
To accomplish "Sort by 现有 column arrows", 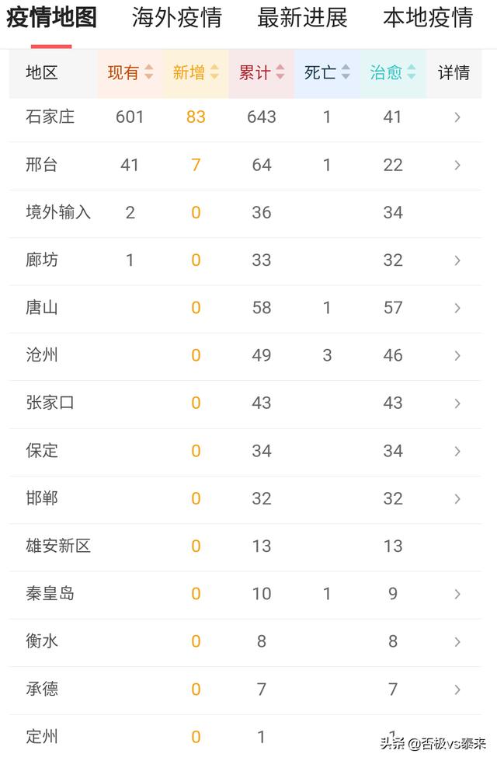I will click(149, 72).
